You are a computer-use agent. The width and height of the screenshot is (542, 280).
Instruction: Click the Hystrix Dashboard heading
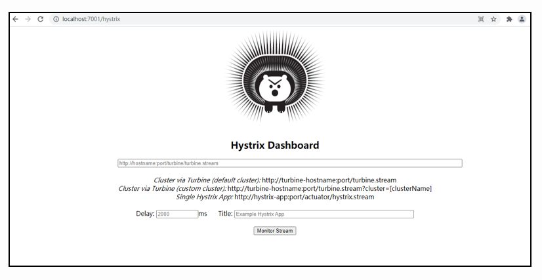point(275,145)
